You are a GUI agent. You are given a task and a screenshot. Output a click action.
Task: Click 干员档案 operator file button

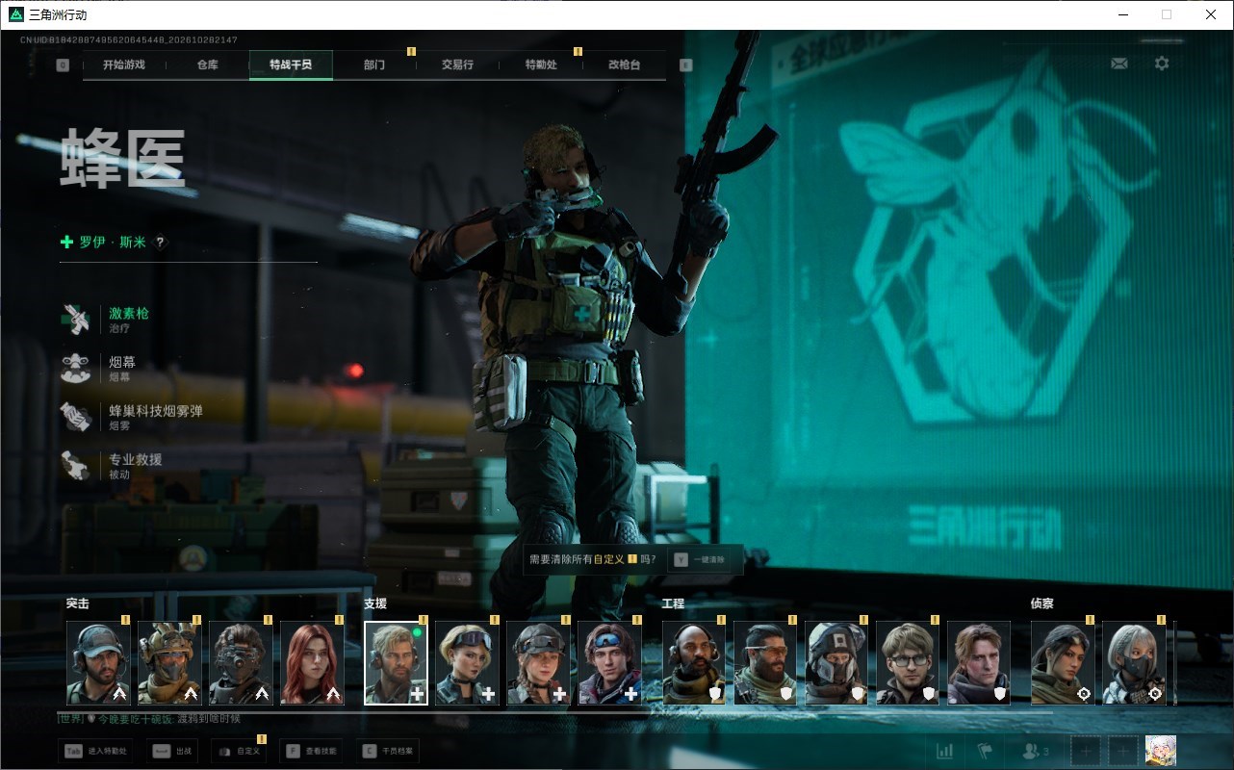388,751
